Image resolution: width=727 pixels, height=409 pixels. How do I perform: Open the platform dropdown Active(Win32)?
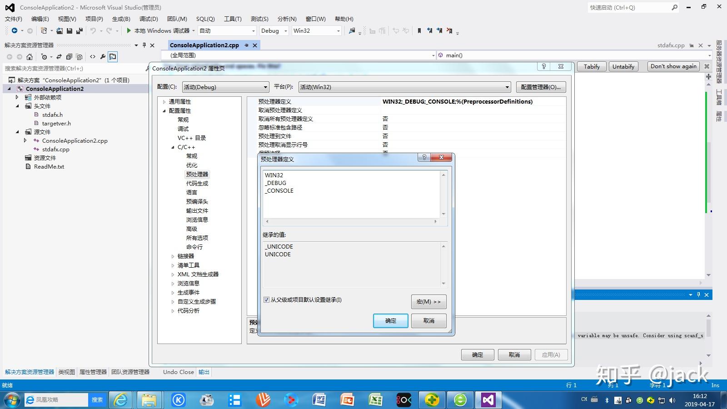405,87
